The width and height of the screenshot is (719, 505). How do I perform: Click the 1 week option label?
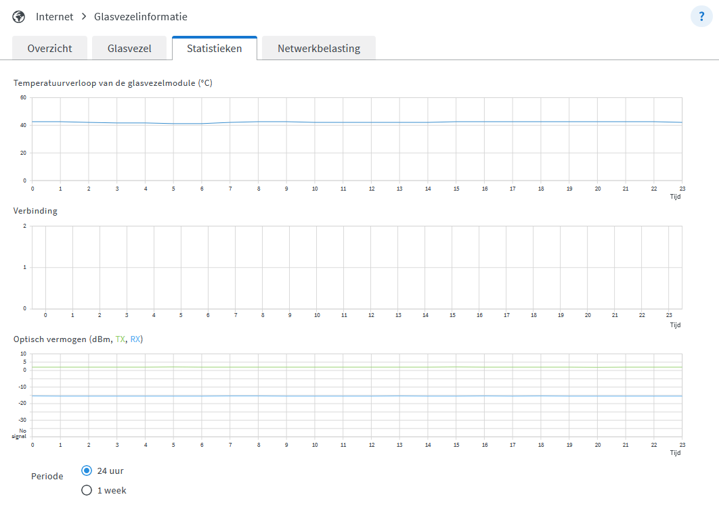click(x=112, y=490)
